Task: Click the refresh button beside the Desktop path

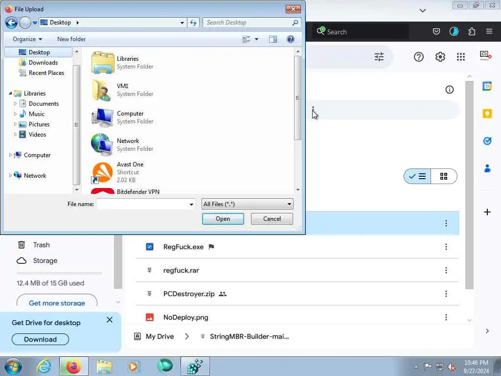Action: pos(193,23)
